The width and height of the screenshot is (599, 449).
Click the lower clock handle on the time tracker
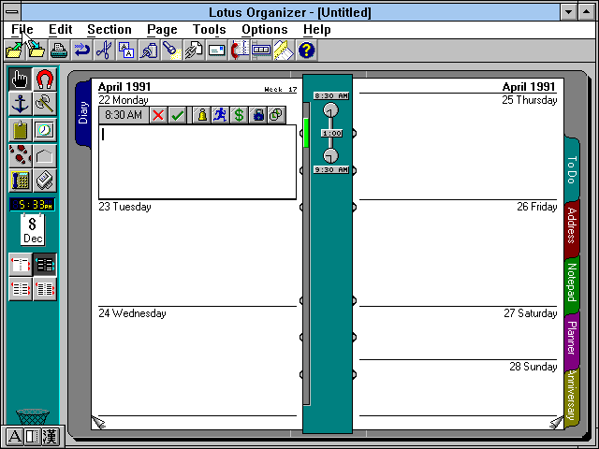[330, 156]
